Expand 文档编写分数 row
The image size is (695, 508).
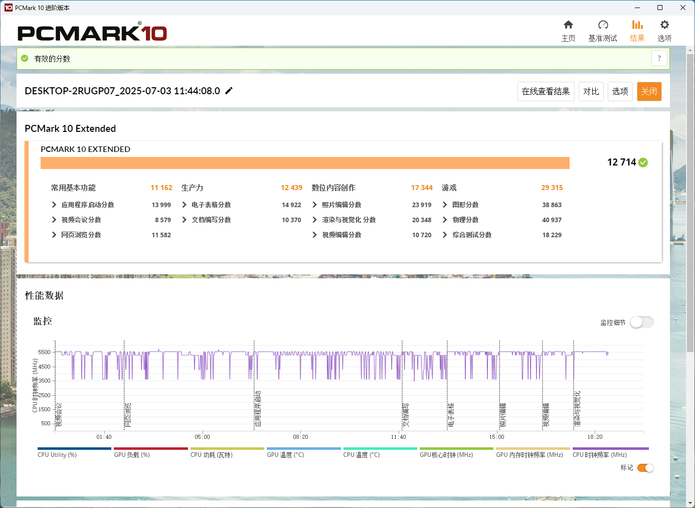point(185,220)
